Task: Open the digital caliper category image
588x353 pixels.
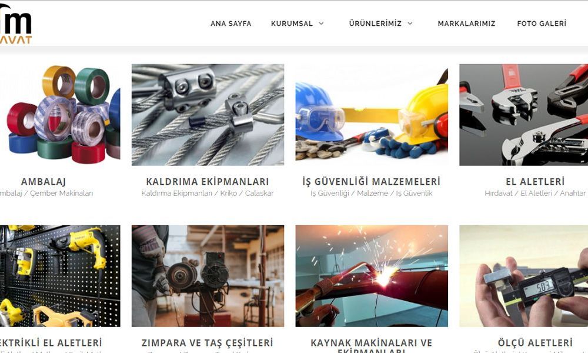Action: coord(523,276)
